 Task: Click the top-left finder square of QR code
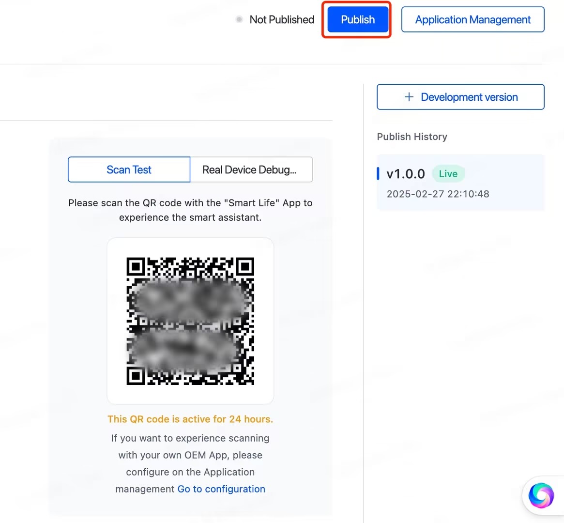[136, 267]
